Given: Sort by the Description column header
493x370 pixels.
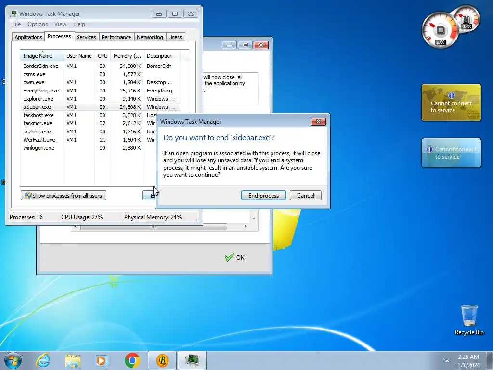Looking at the screenshot, I should (162, 56).
